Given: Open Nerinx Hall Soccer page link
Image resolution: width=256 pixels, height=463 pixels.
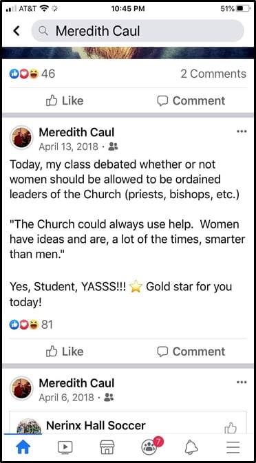Looking at the screenshot, I should pos(96,425).
